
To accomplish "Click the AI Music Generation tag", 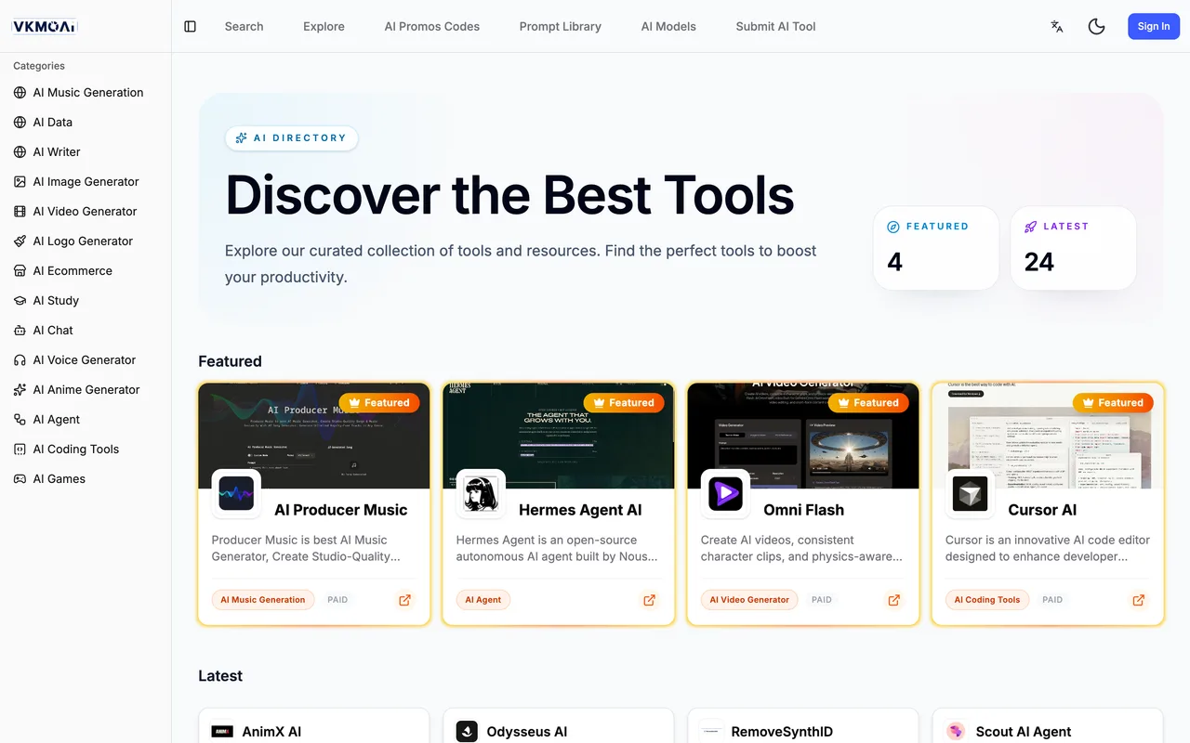I will (263, 600).
